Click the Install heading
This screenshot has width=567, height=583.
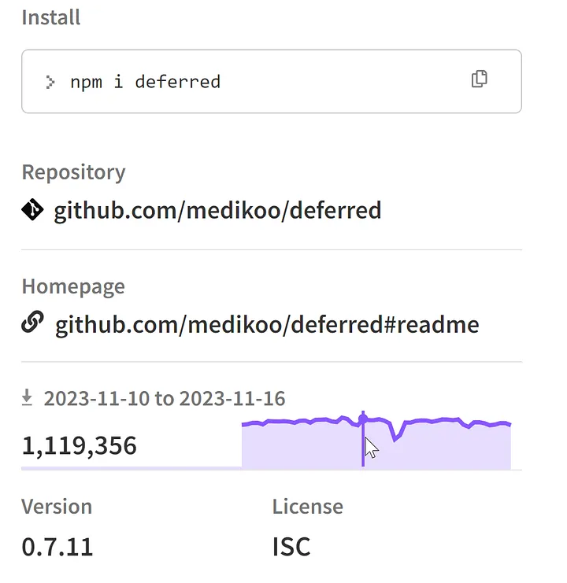pyautogui.click(x=51, y=17)
